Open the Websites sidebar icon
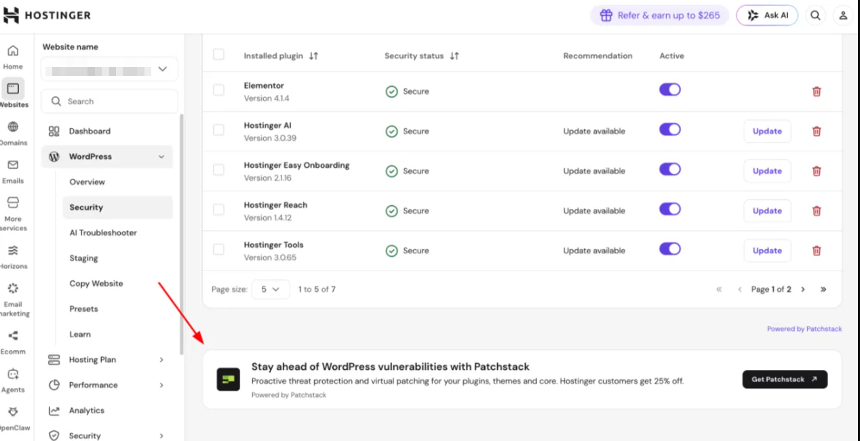Screen dimensions: 860x441 point(13,89)
